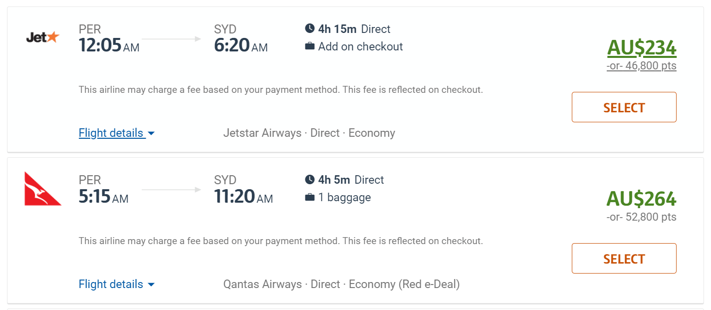Expand Flight details for the Qantas flight
Viewport: 711px width, 310px height.
click(x=111, y=284)
